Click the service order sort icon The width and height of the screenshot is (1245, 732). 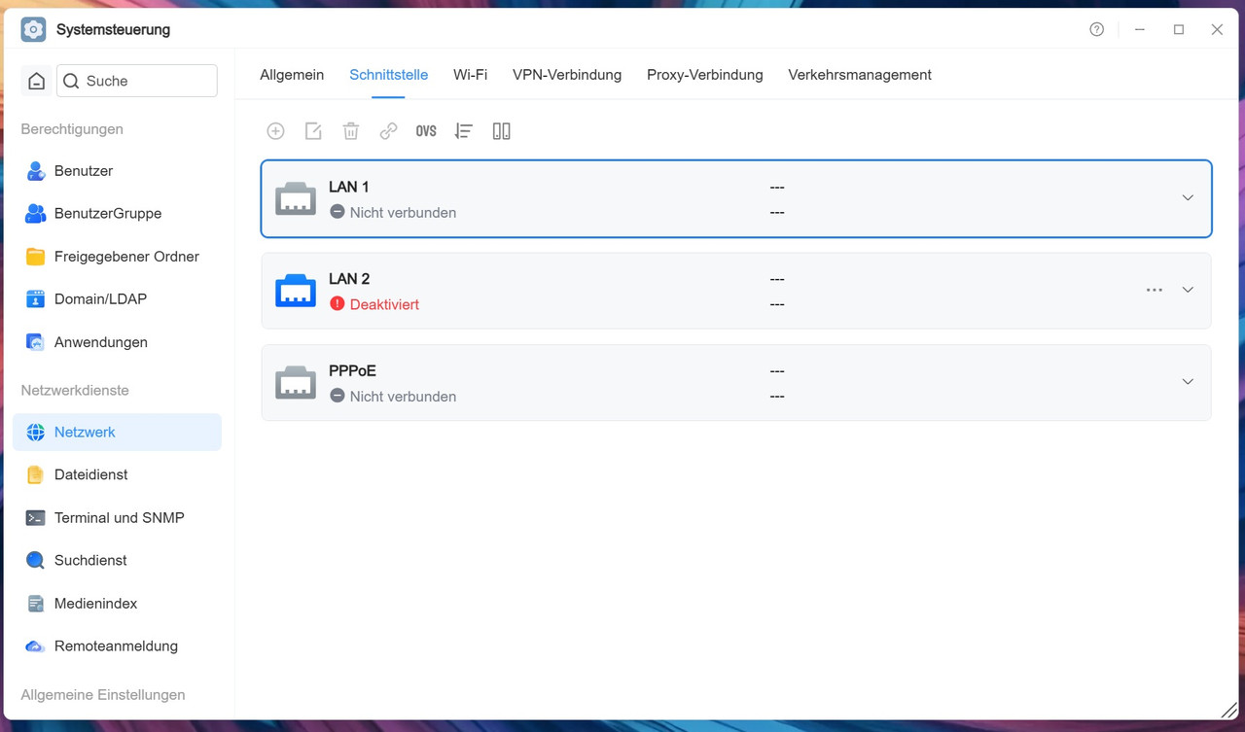click(464, 131)
